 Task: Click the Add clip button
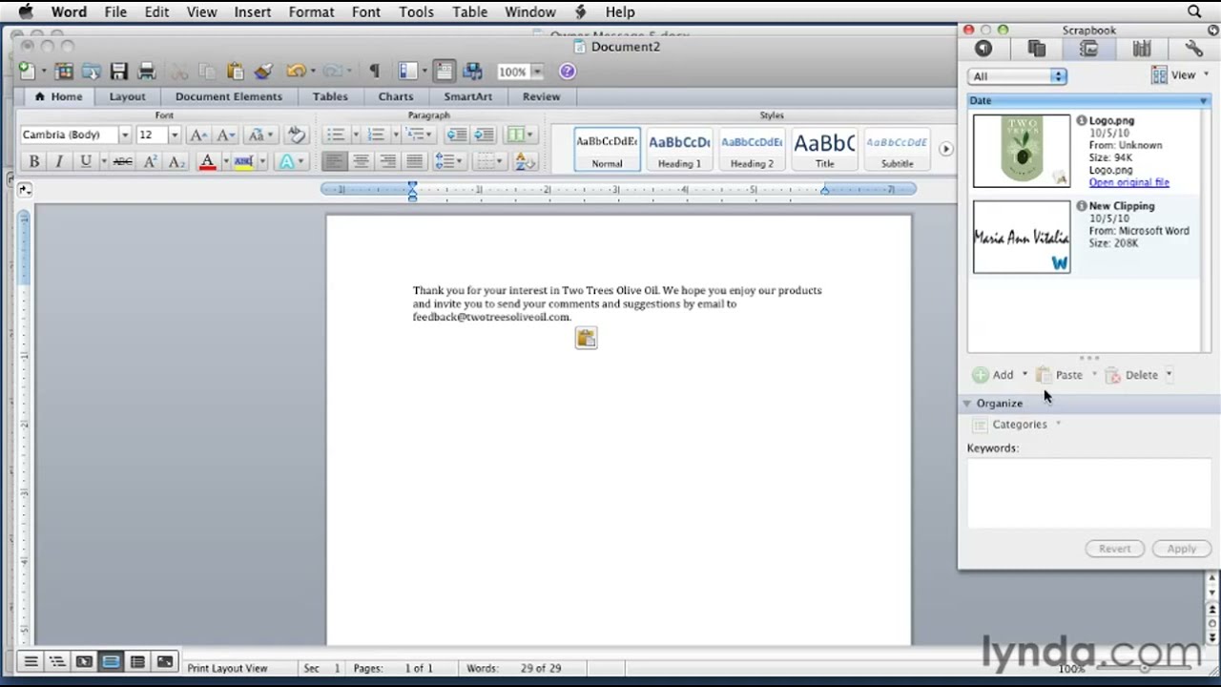pyautogui.click(x=993, y=375)
